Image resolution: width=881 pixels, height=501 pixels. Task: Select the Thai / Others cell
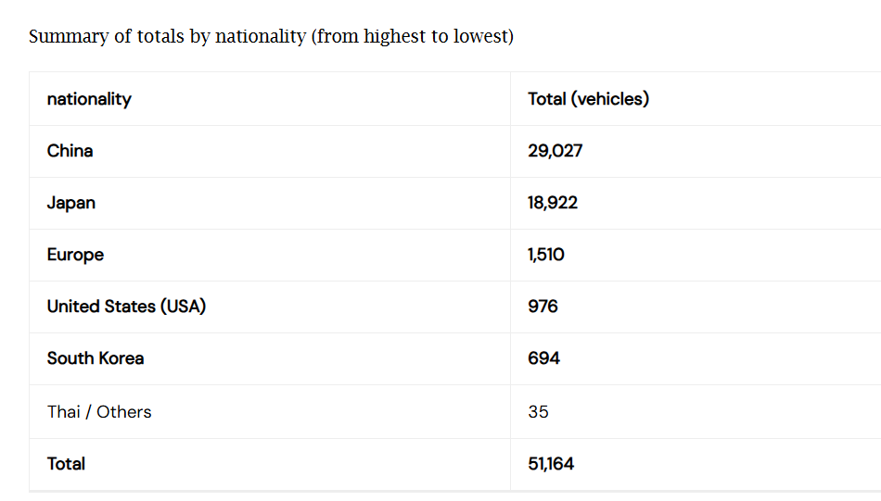click(x=99, y=412)
